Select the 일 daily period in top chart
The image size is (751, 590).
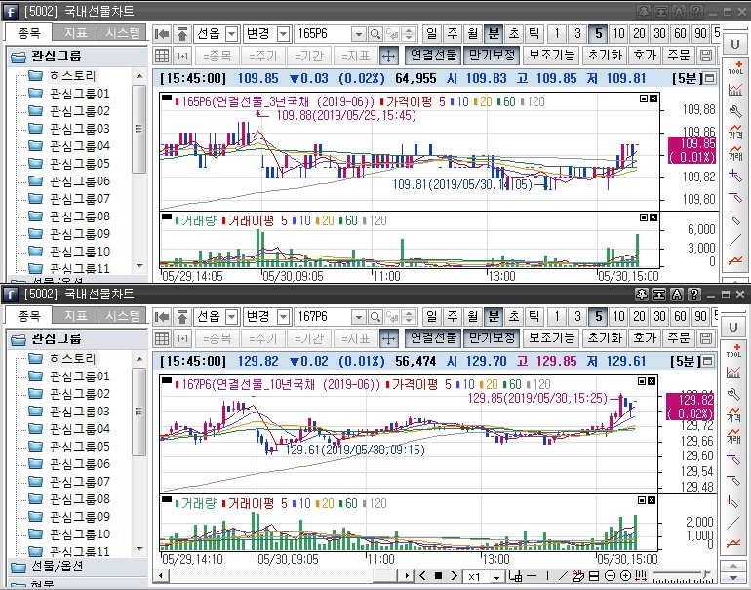coord(431,33)
